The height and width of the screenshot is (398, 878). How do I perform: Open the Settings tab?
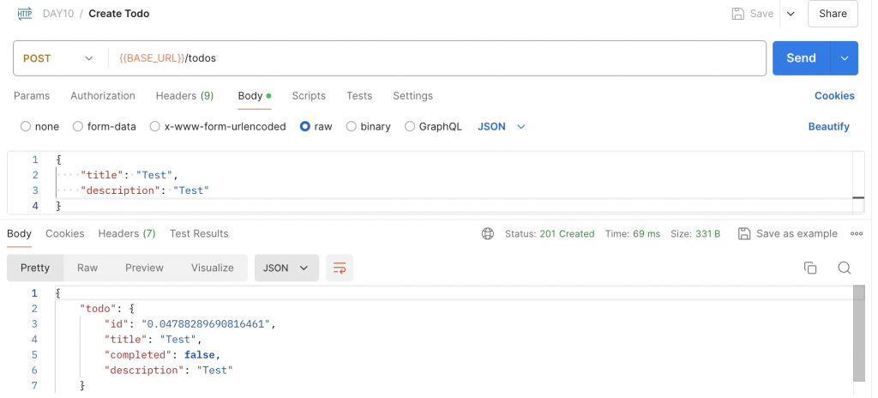[412, 96]
